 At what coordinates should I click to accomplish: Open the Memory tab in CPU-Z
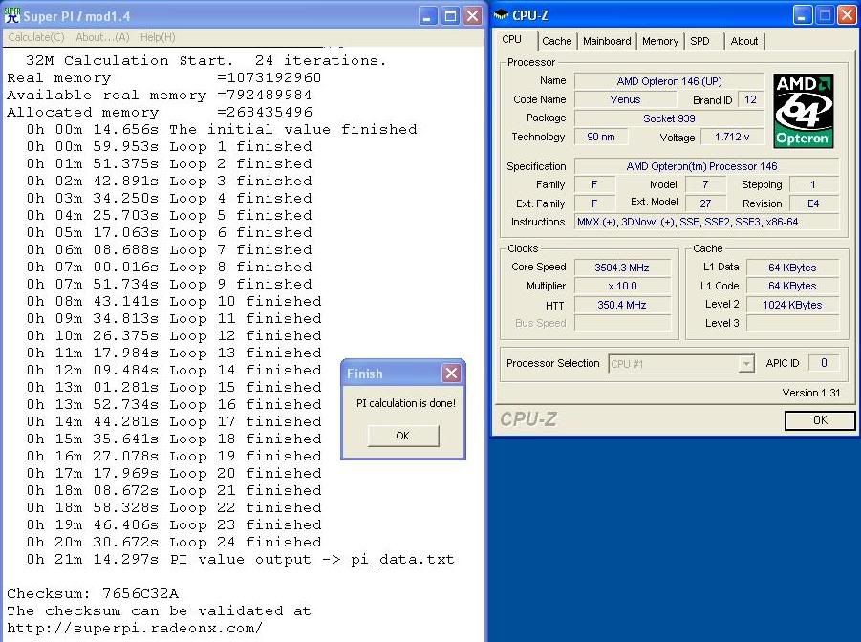pyautogui.click(x=660, y=41)
